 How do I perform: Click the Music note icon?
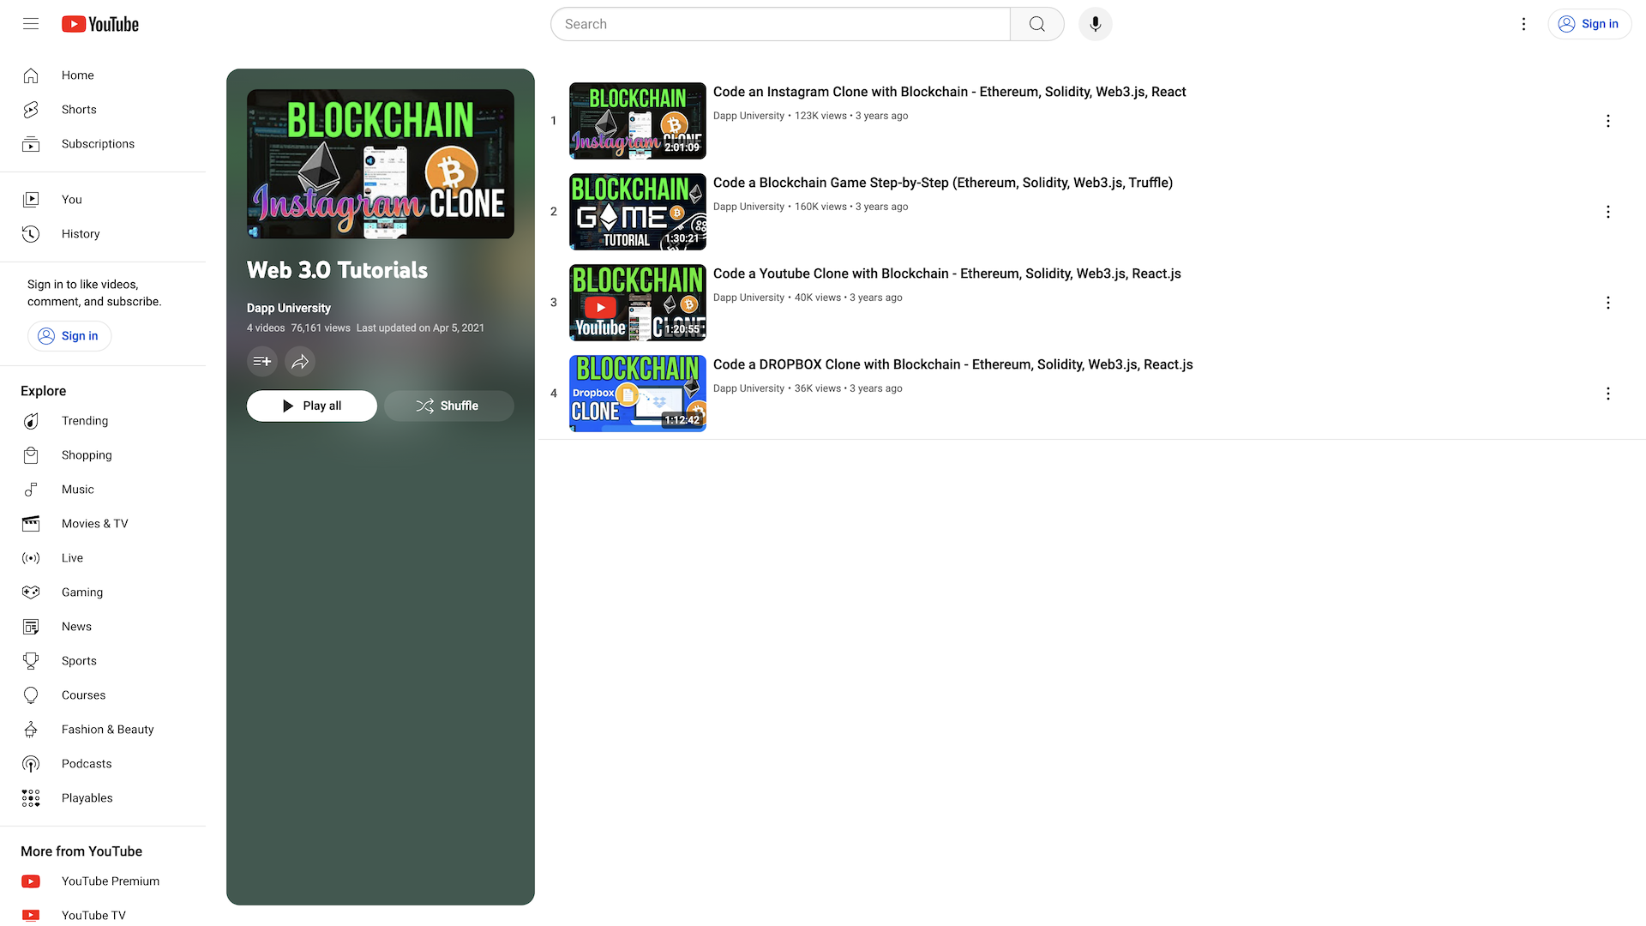point(31,490)
